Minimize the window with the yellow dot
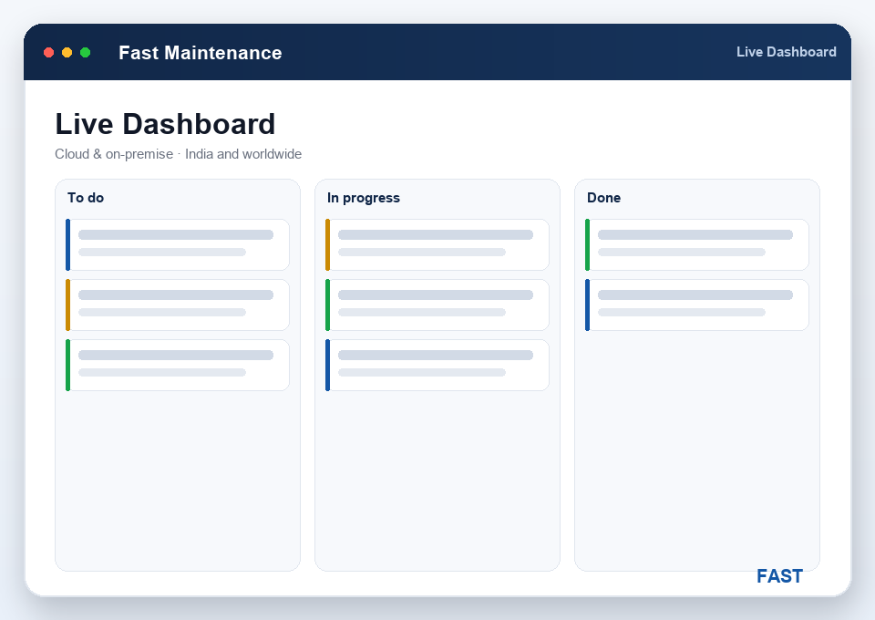The image size is (875, 620). [67, 53]
